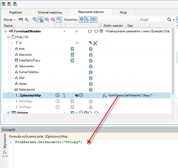The image size is (178, 168).
Task: Collapse the FormInputStructure tree node
Action: 6,31
